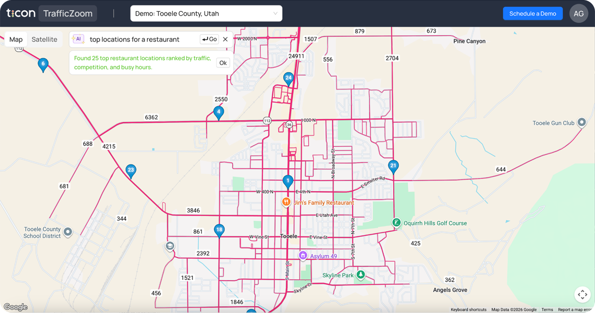Dismiss the results message with Ok
The width and height of the screenshot is (595, 313).
(x=223, y=63)
